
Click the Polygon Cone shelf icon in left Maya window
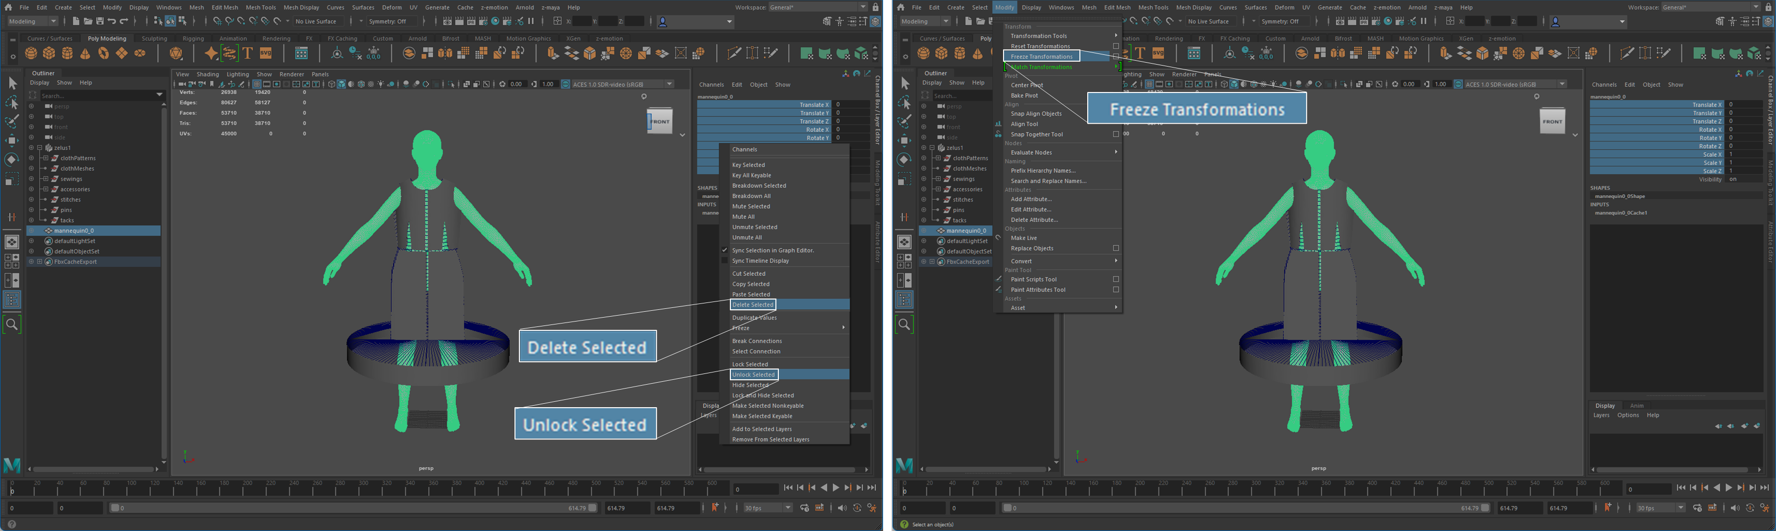point(86,53)
